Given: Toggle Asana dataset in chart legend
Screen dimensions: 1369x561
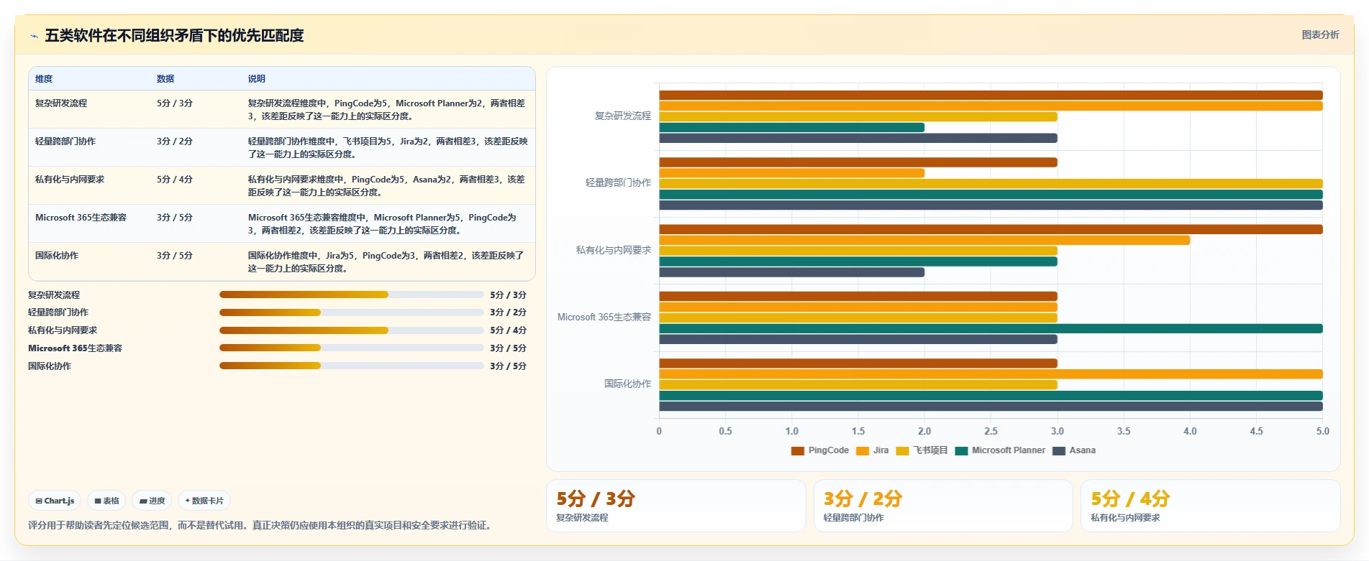Looking at the screenshot, I should (1074, 450).
